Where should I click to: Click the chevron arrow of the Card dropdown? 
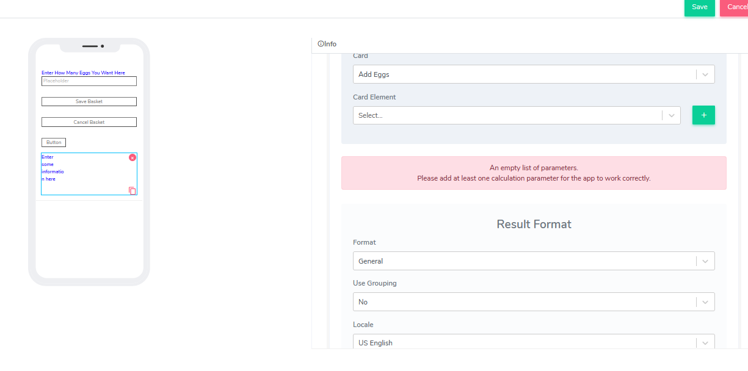point(705,74)
